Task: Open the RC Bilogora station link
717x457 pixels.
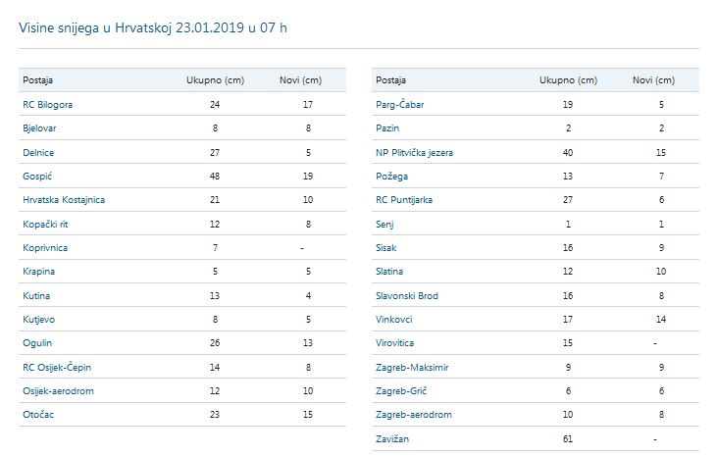Action: click(x=47, y=105)
